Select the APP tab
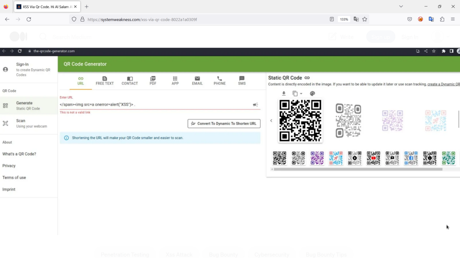 pos(175,81)
